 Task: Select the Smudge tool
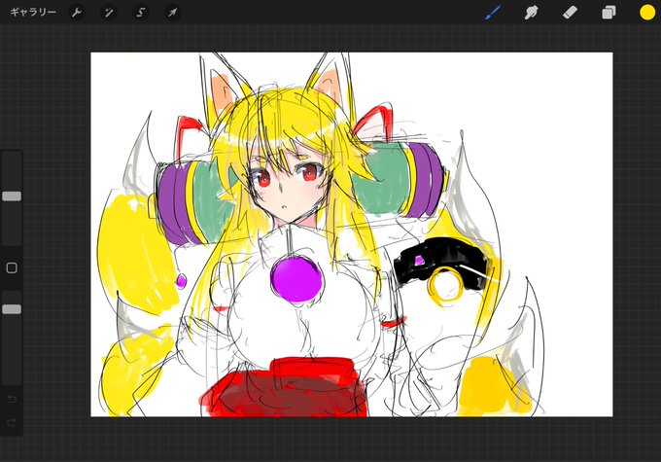(x=531, y=13)
